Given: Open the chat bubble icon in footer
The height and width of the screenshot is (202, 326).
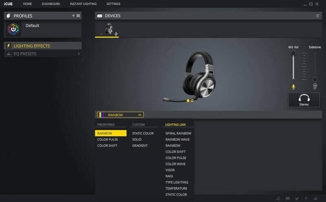Looking at the screenshot, I should [x=288, y=198].
